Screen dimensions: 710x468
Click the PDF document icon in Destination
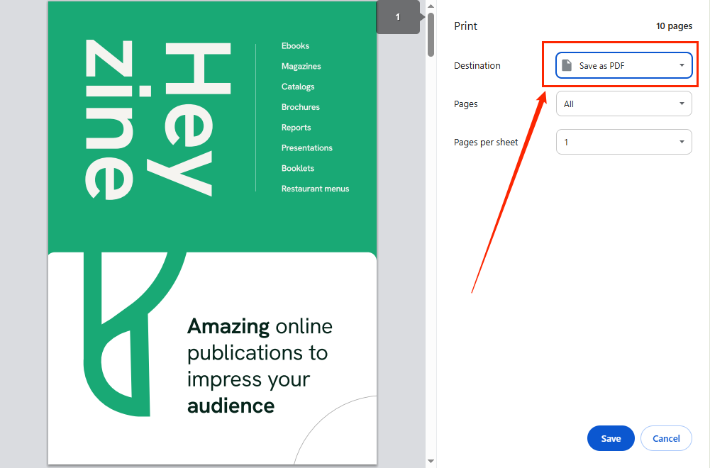pyautogui.click(x=567, y=65)
